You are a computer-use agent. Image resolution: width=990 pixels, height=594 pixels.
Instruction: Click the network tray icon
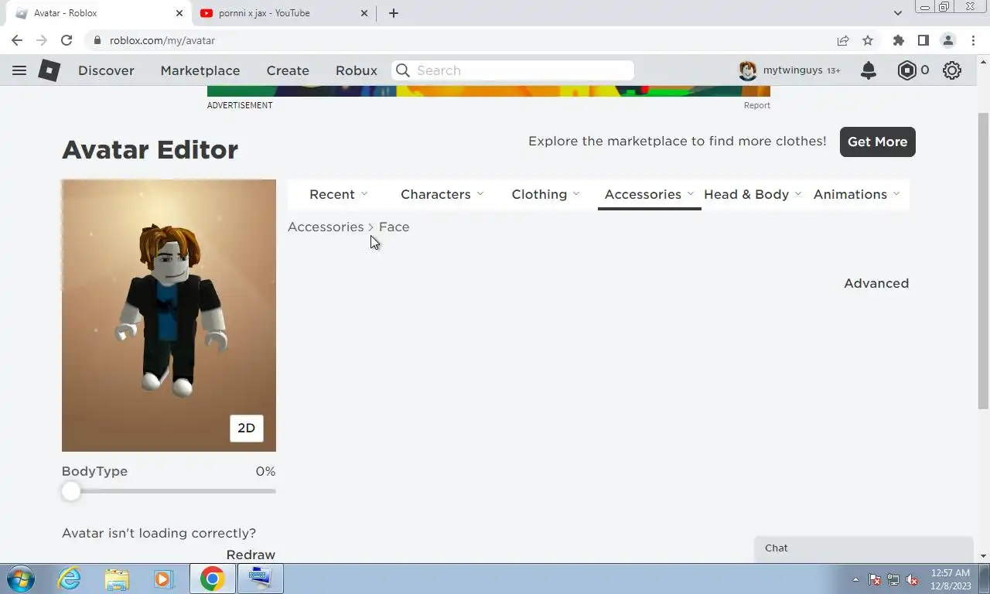click(x=893, y=579)
